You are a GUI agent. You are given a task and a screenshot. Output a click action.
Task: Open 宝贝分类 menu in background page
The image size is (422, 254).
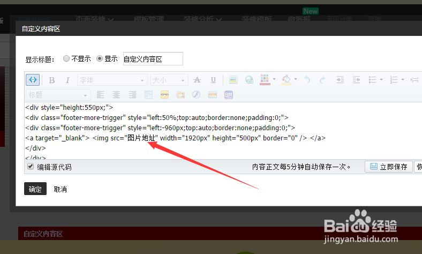point(339,19)
